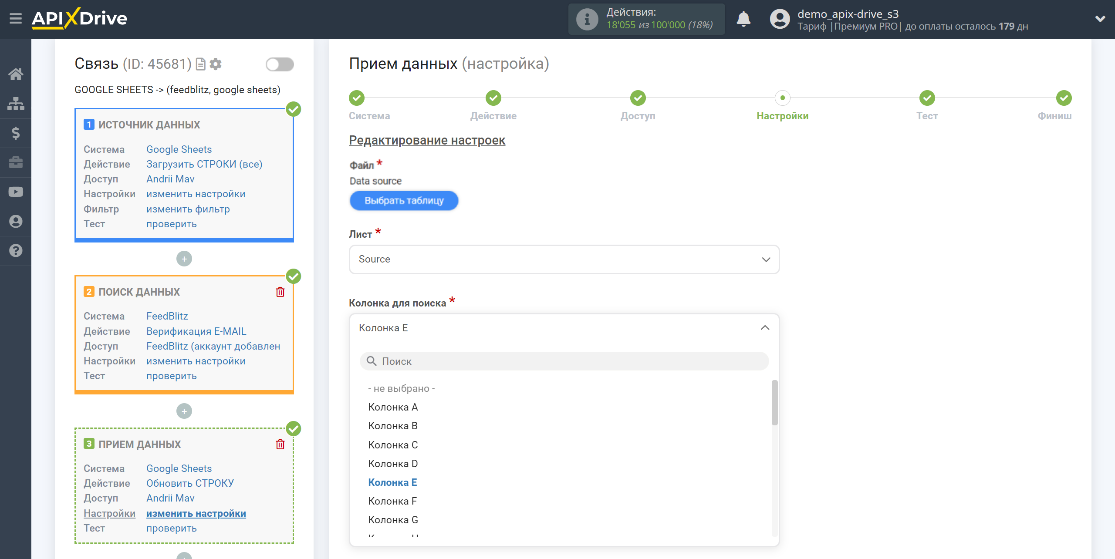
Task: Click the user avatar icon
Action: pyautogui.click(x=780, y=19)
